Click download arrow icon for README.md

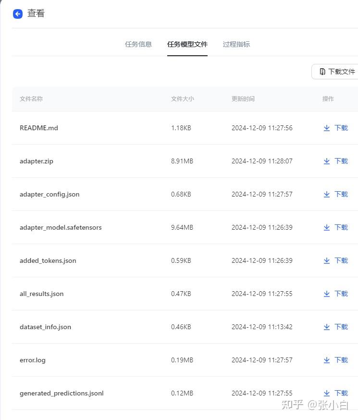(x=327, y=128)
